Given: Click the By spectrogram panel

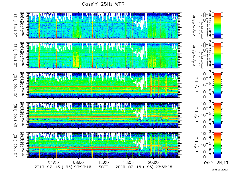Looking at the screenshot, I should click(103, 115).
